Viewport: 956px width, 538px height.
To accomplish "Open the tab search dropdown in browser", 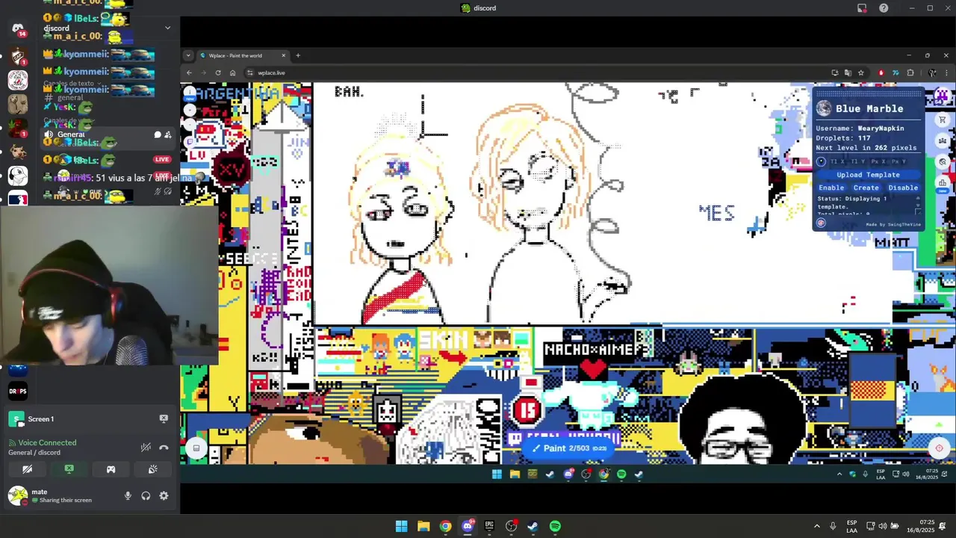I will tap(188, 55).
